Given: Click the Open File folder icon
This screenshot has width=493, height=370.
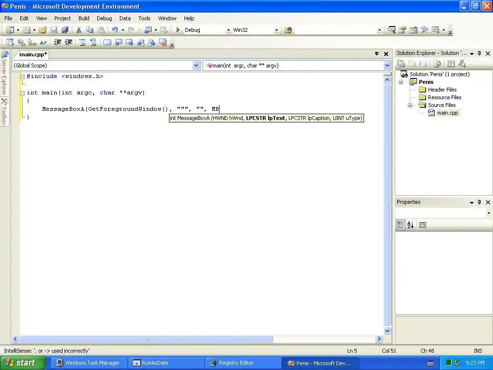Looking at the screenshot, I should click(x=43, y=30).
